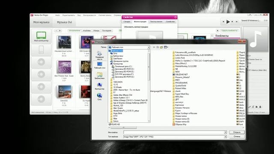The width and height of the screenshot is (274, 154).
Task: Select Robert Miles folder in file list
Action: (x=179, y=89)
